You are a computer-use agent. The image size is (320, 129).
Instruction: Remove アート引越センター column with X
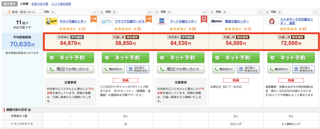[205, 12]
